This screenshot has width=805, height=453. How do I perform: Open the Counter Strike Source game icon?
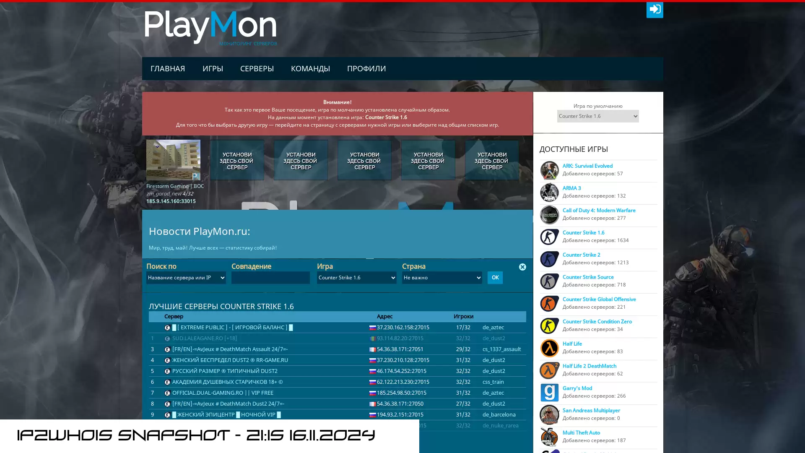click(549, 281)
